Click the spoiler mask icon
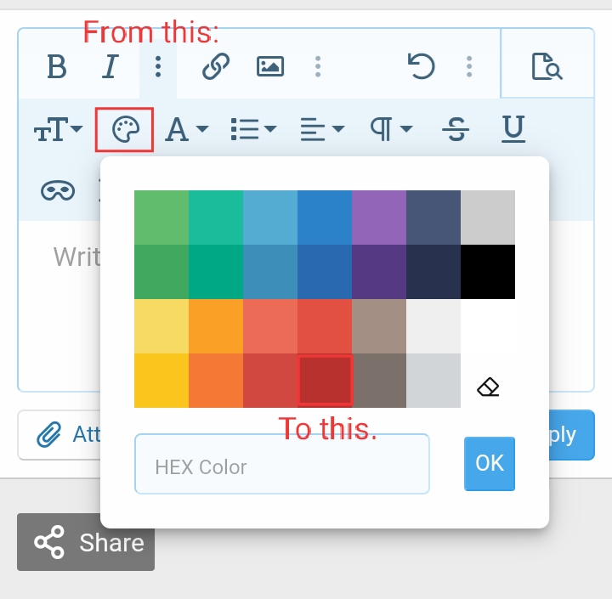 58,190
